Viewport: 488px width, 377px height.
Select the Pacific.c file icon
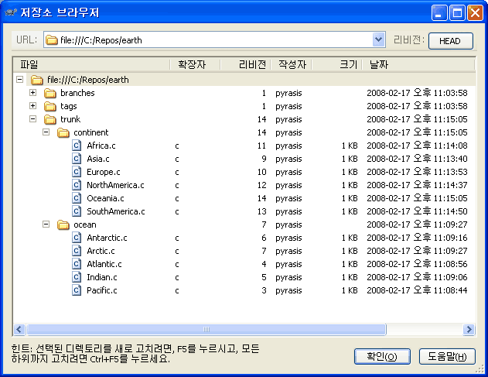tap(77, 290)
